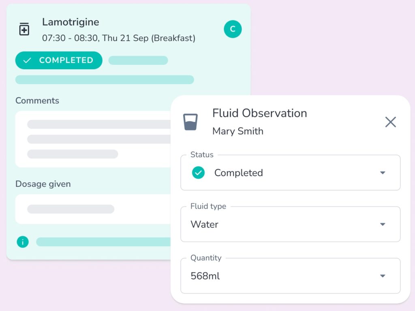Click the Mary Smith patient name
The width and height of the screenshot is (415, 311).
click(x=238, y=131)
